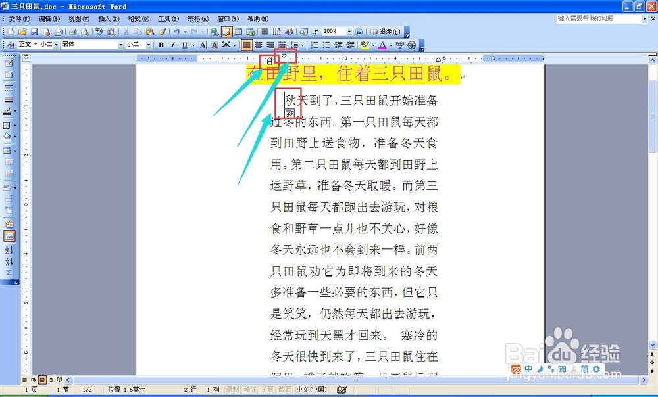
Task: Open the 格式 menu
Action: [138, 19]
